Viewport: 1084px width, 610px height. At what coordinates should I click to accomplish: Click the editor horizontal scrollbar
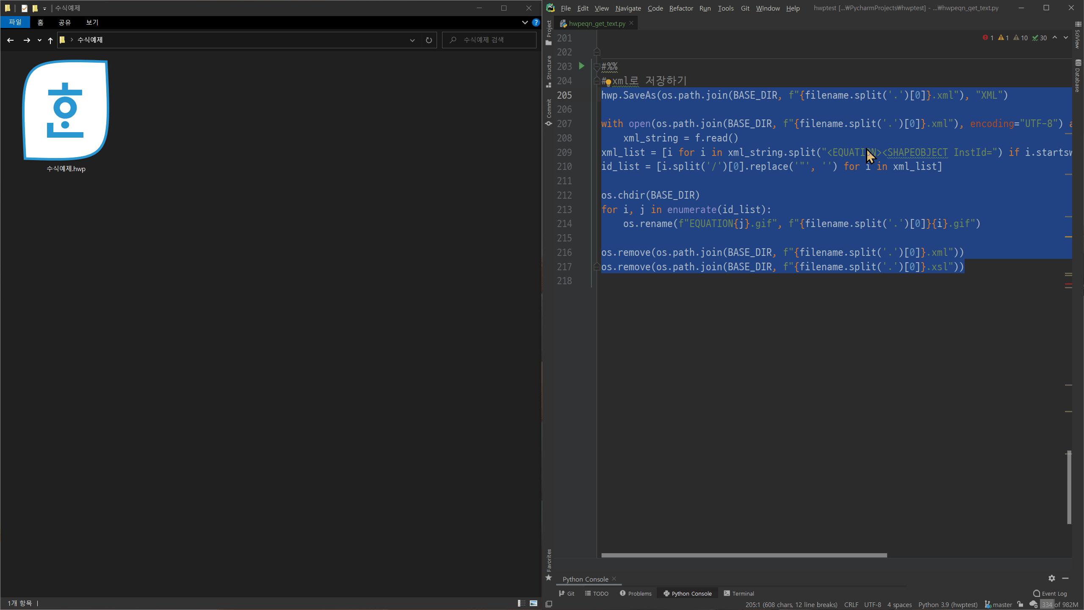pos(744,555)
